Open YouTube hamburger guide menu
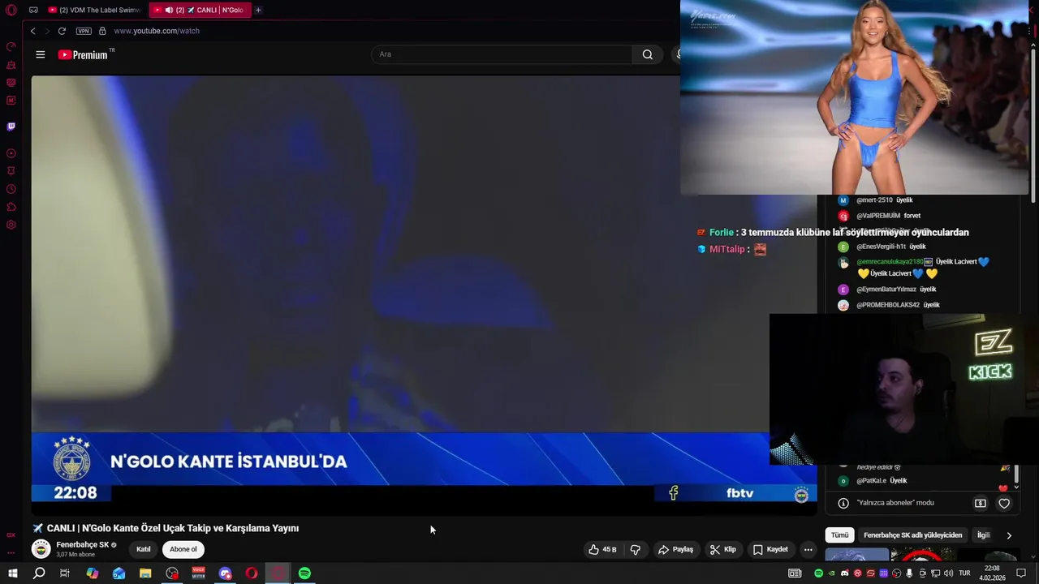 point(40,54)
